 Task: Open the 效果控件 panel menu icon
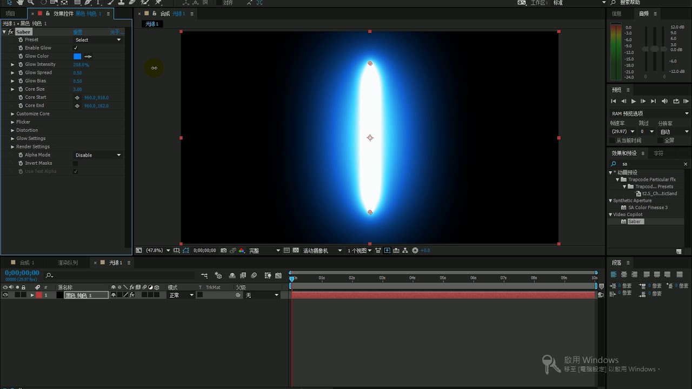point(108,14)
